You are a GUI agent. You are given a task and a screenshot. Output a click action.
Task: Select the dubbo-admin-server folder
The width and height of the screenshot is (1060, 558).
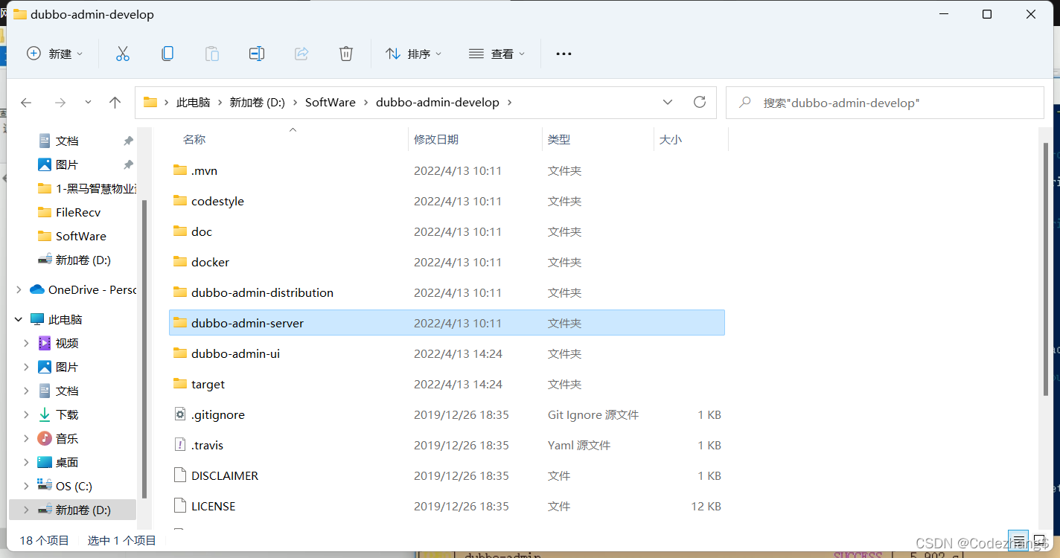tap(447, 323)
